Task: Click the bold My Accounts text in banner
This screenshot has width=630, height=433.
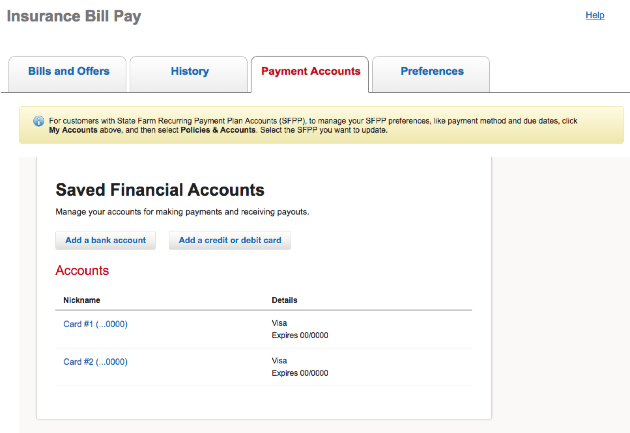Action: (73, 130)
